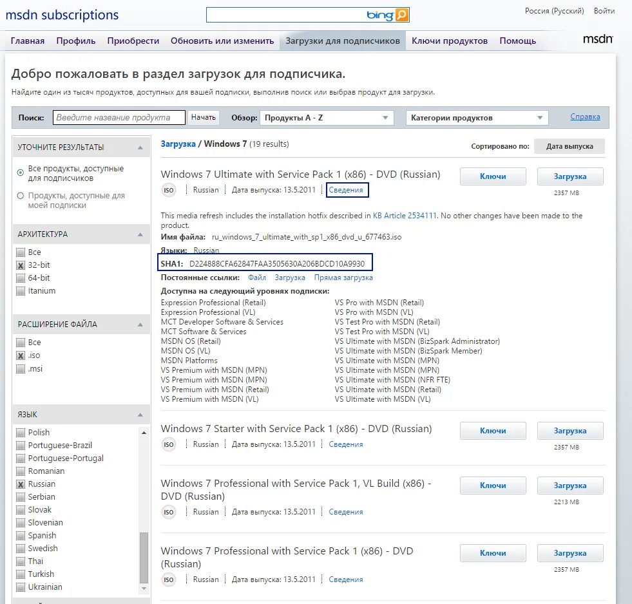
Task: Click Россия (Русский) locale link
Action: click(x=554, y=11)
